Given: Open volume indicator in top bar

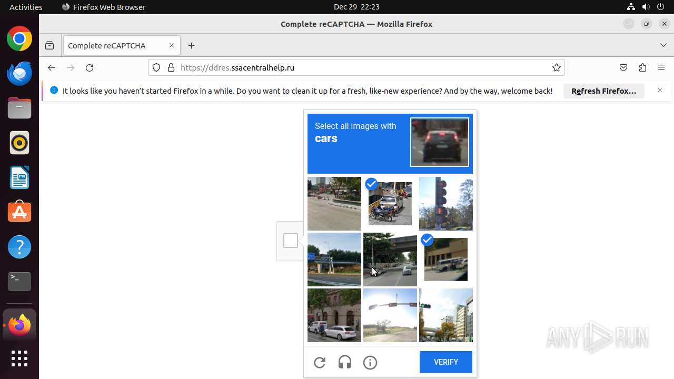Looking at the screenshot, I should pyautogui.click(x=646, y=7).
